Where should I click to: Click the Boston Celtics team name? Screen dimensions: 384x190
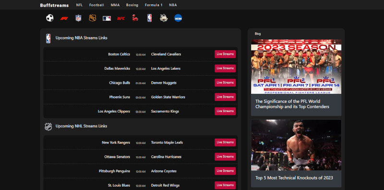119,54
